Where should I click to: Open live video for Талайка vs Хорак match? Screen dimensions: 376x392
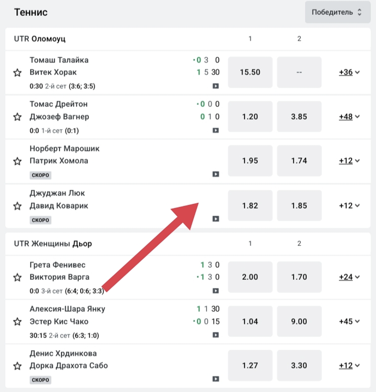pos(216,86)
